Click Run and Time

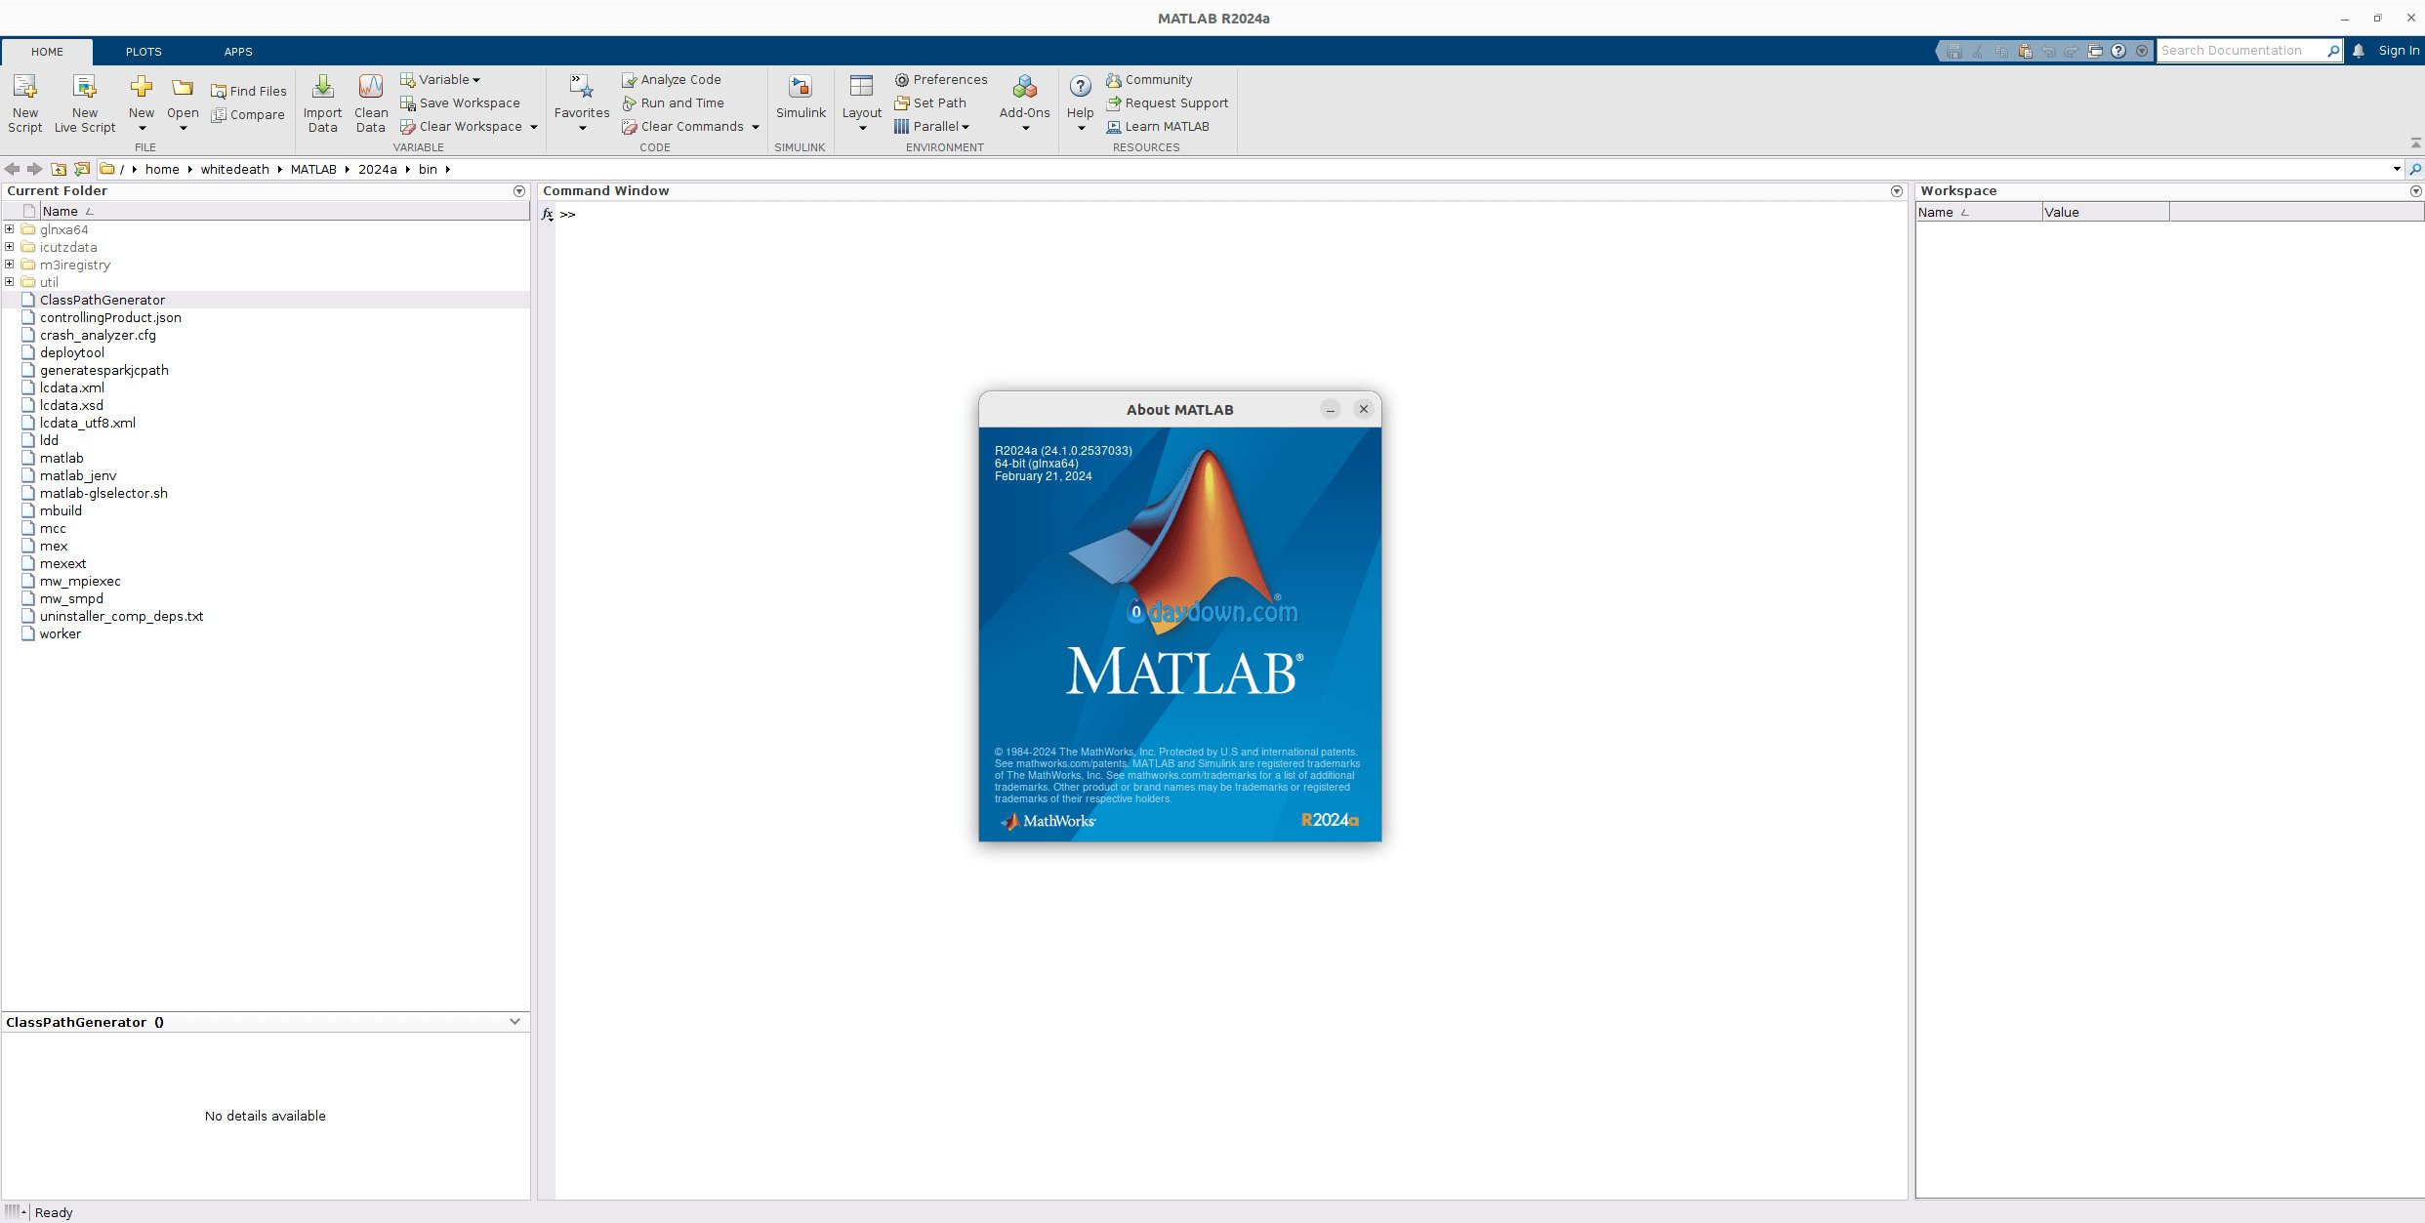point(674,102)
